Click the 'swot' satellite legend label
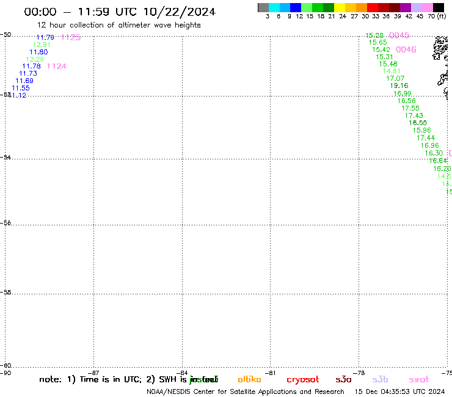Image resolution: width=452 pixels, height=397 pixels. [419, 379]
